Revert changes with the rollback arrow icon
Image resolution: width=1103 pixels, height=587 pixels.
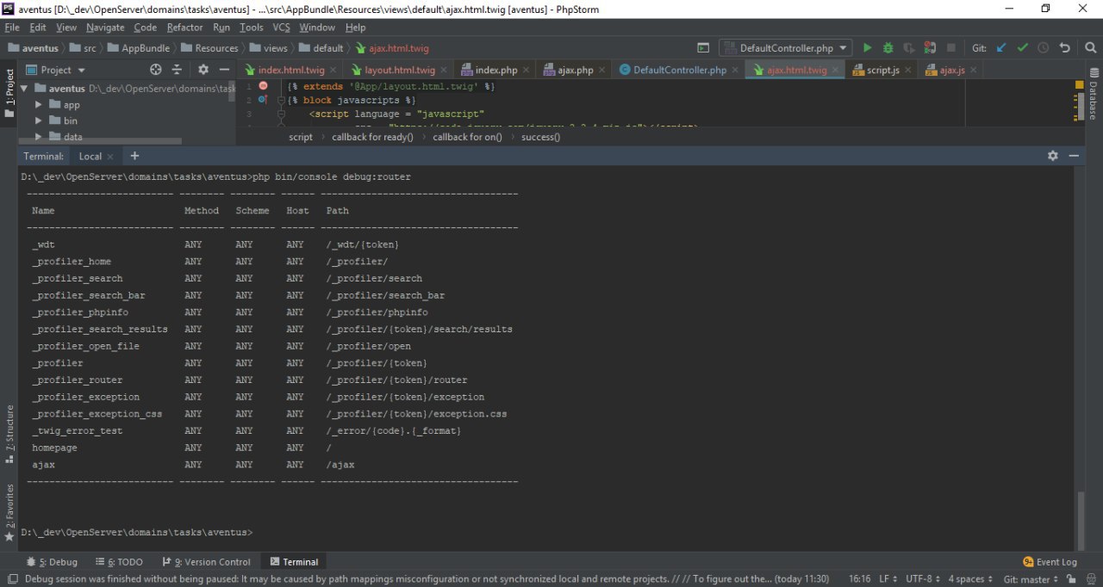(x=1065, y=48)
